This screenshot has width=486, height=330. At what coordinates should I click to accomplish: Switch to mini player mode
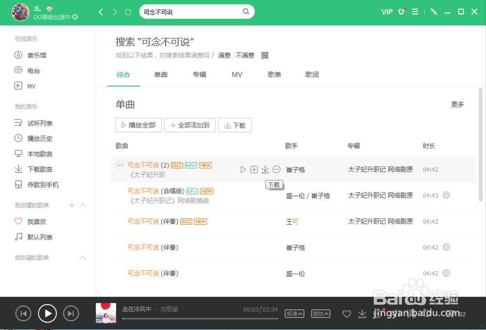434,12
